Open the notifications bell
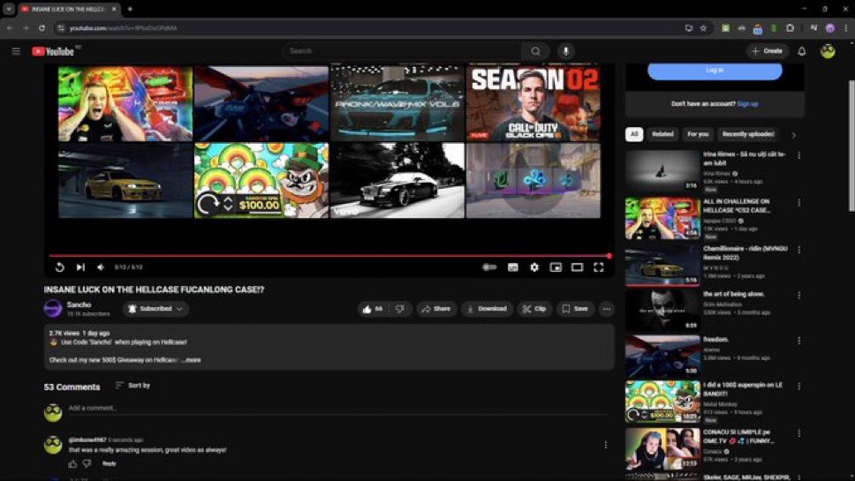 802,51
